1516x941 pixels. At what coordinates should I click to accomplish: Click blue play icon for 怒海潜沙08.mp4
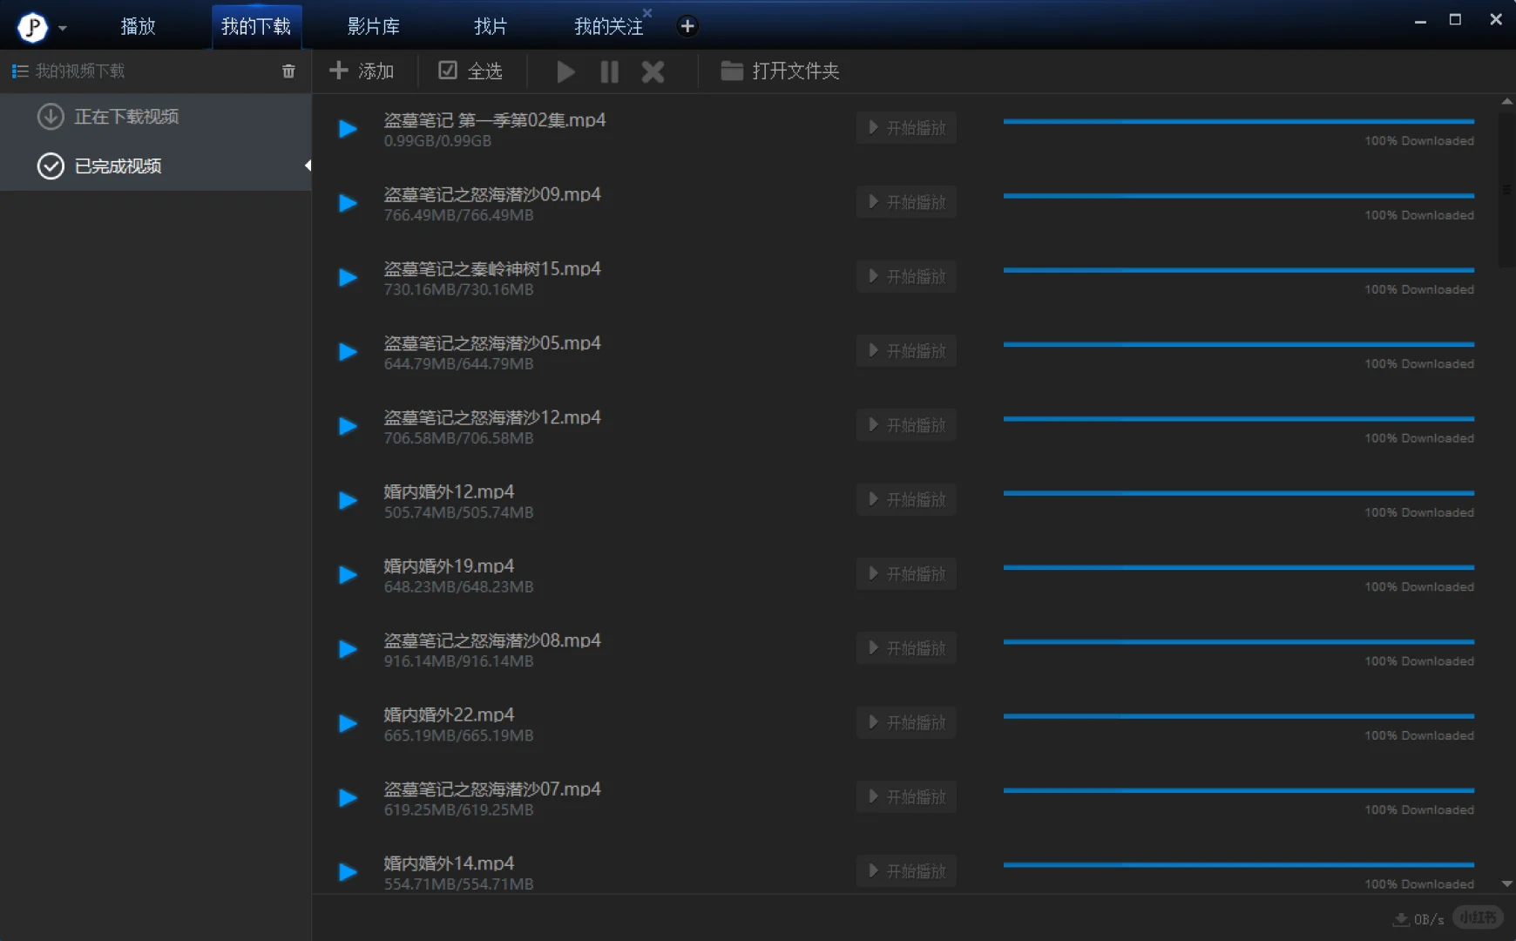pos(348,649)
